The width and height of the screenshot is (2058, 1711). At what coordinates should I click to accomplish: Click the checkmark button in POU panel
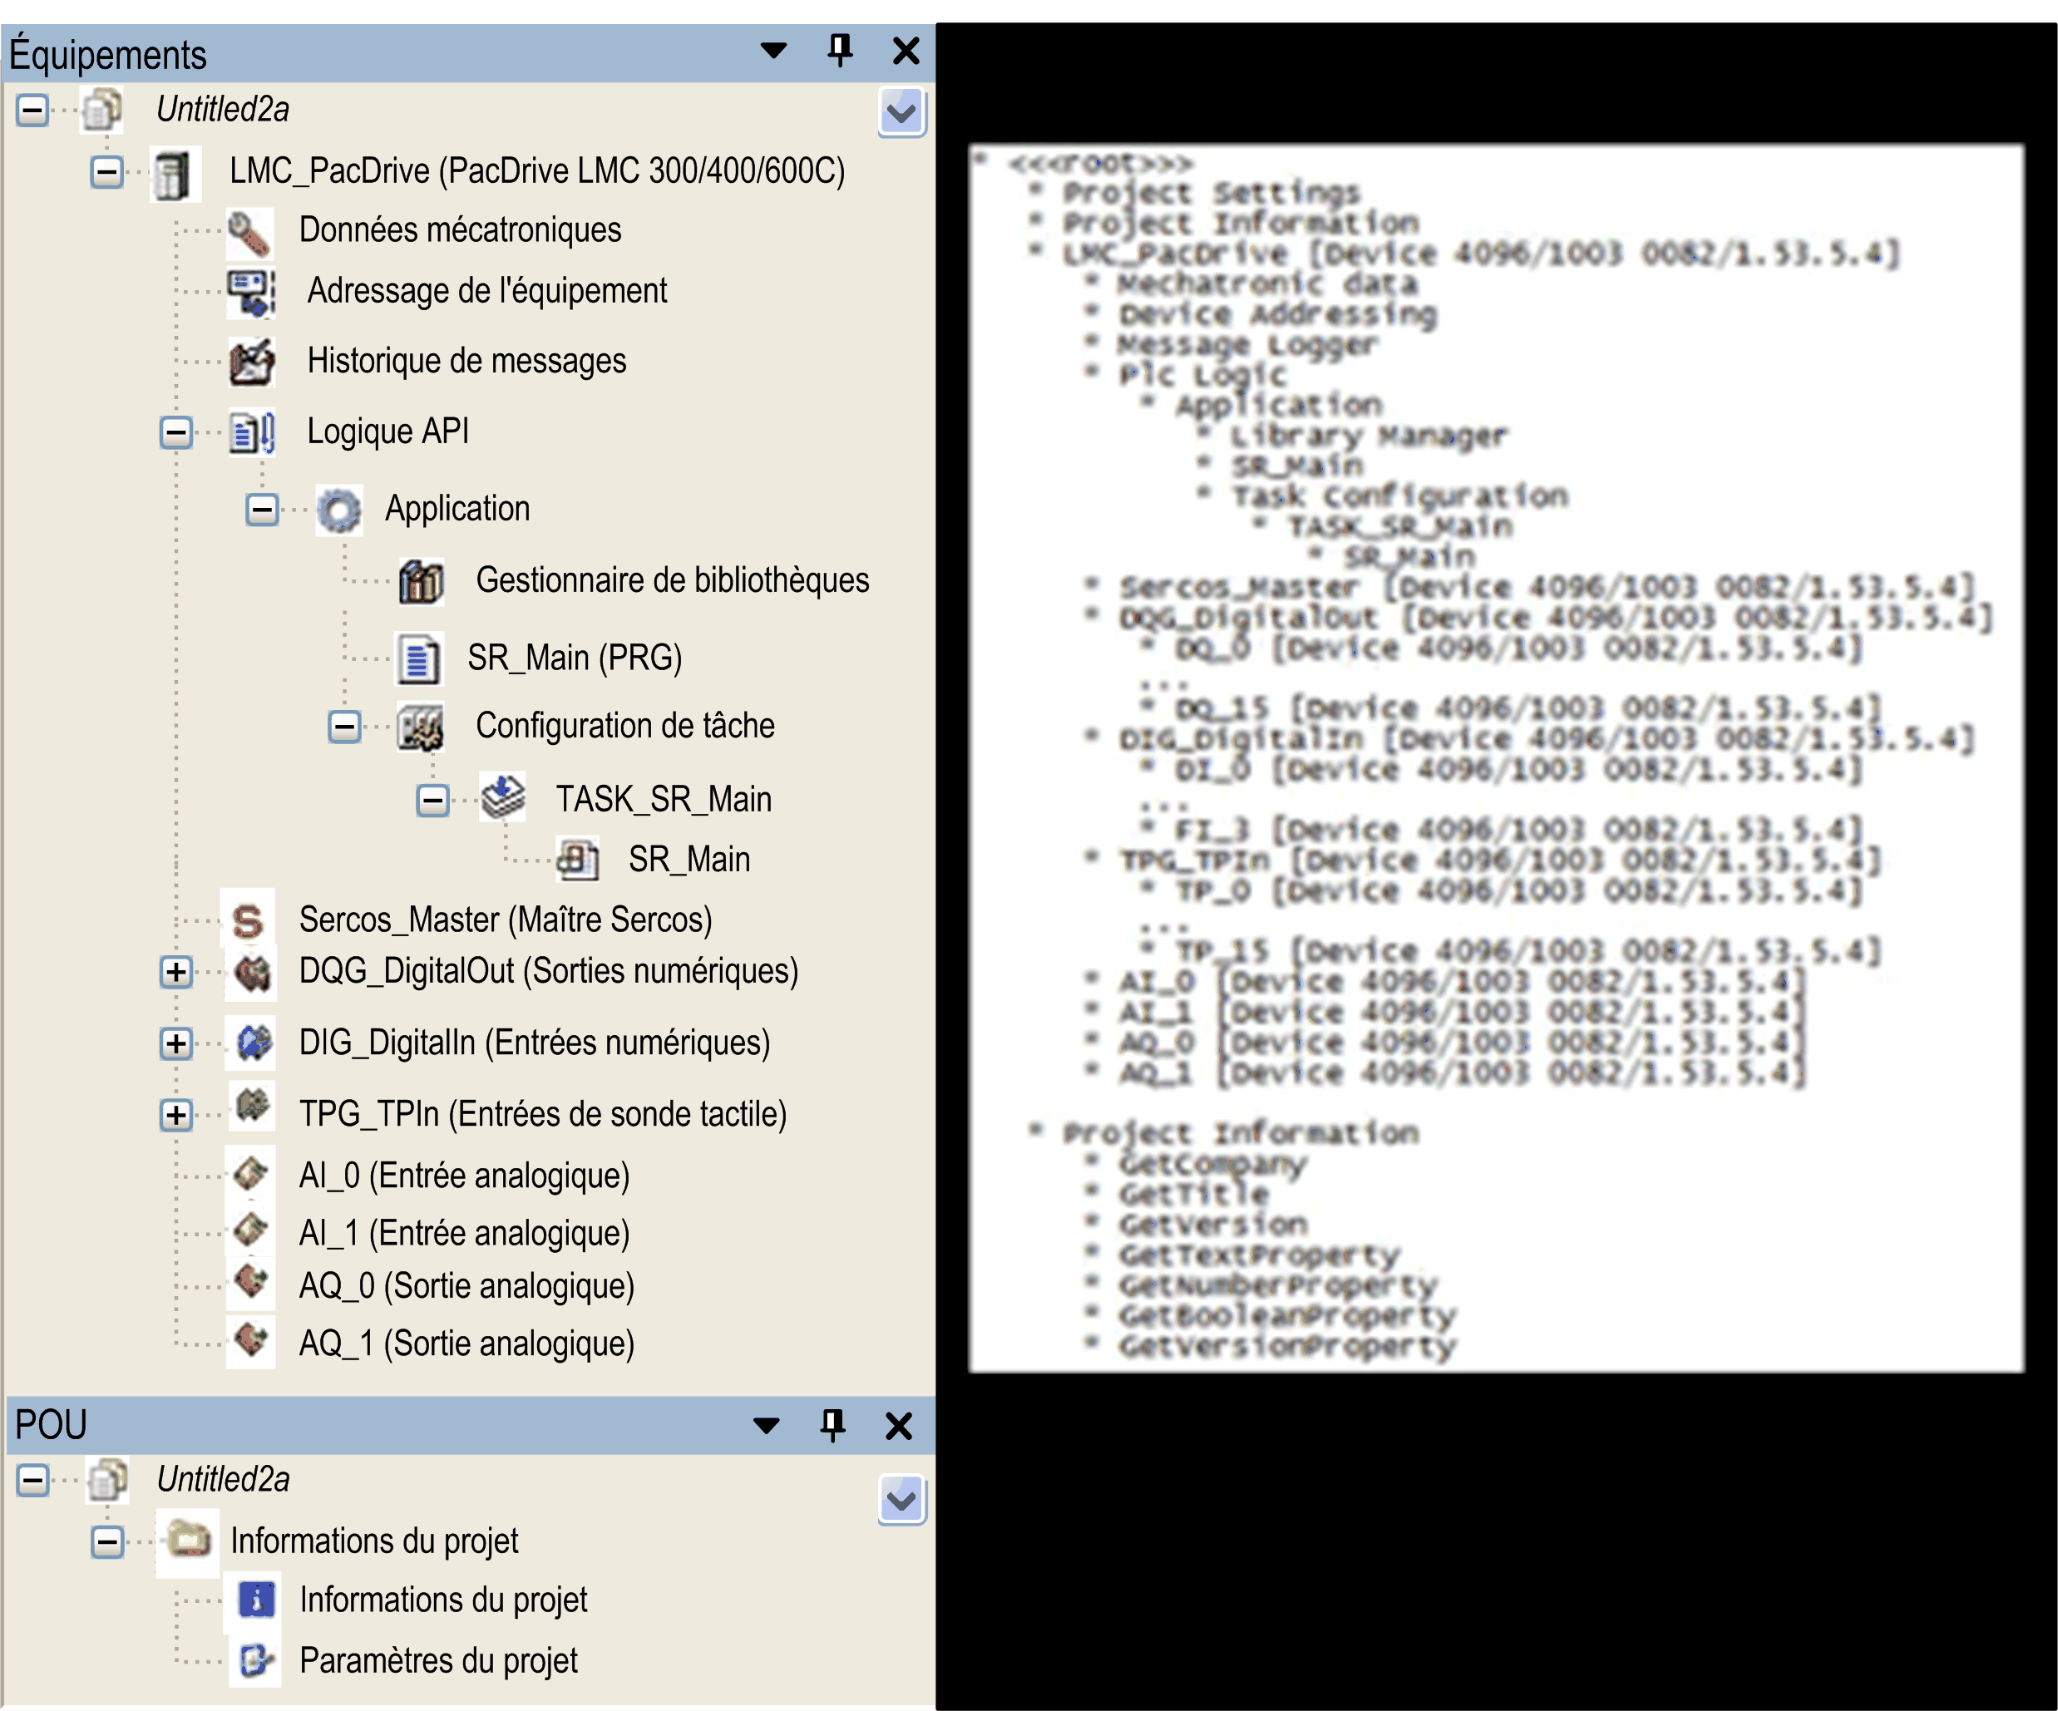tap(902, 1499)
